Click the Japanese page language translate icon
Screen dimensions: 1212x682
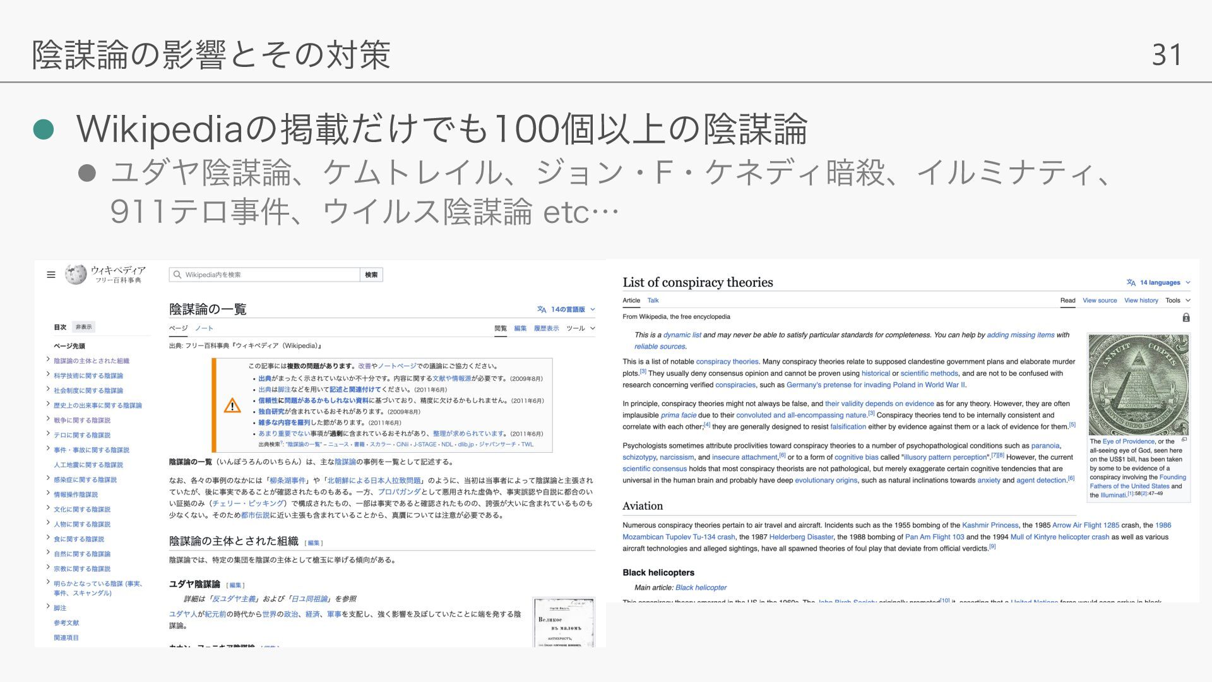[x=542, y=309]
